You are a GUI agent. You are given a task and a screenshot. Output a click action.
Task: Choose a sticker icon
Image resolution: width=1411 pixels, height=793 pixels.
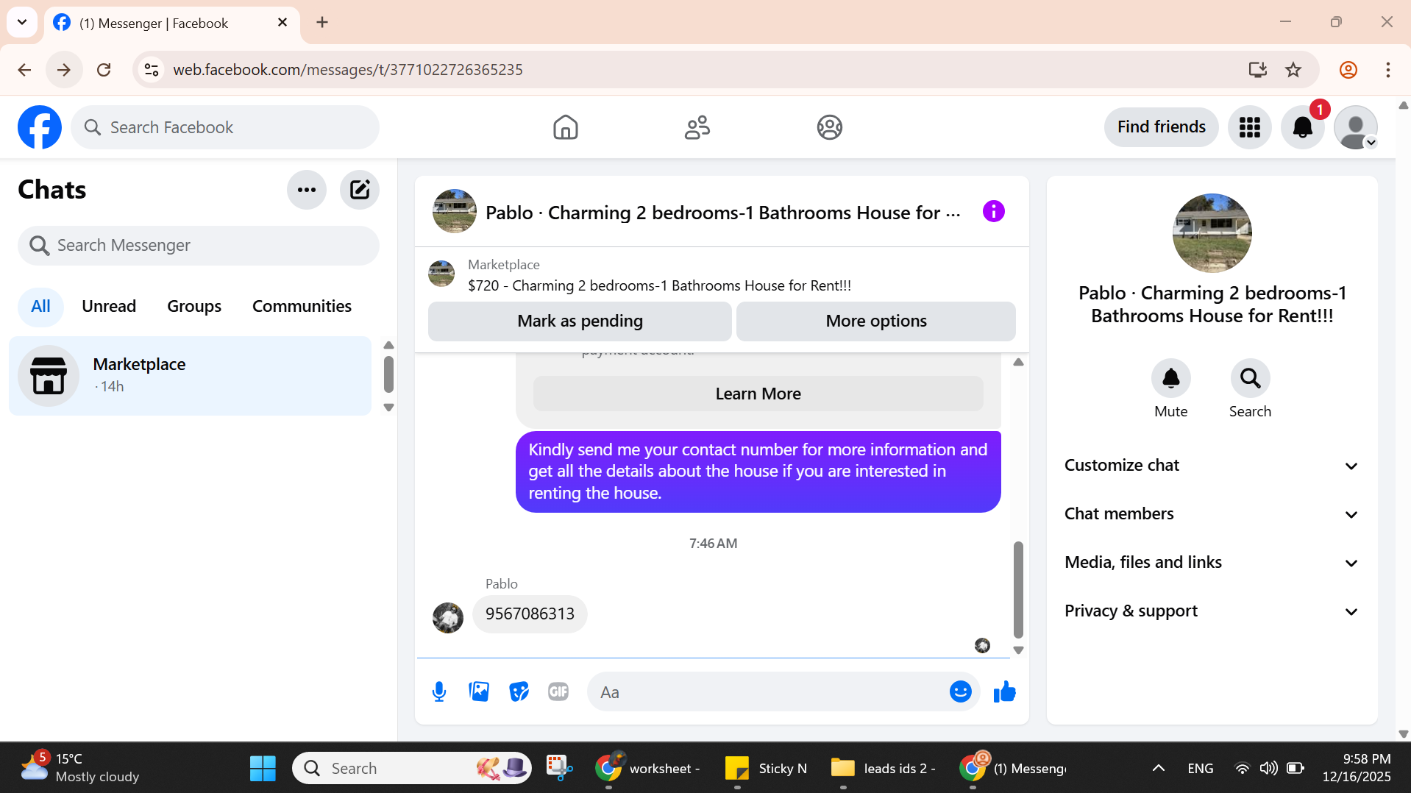tap(519, 691)
